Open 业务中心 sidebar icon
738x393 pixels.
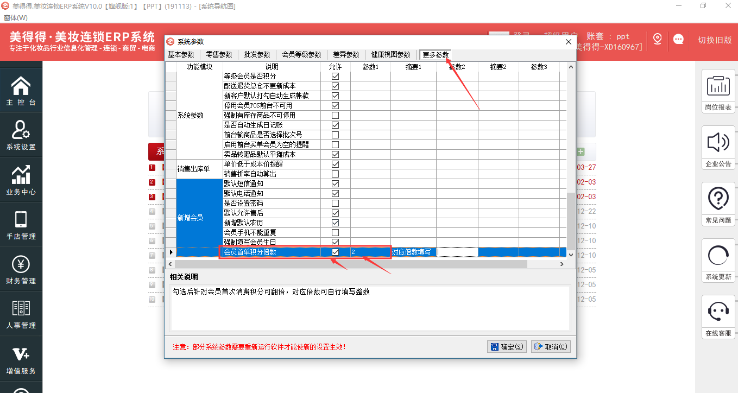point(21,180)
